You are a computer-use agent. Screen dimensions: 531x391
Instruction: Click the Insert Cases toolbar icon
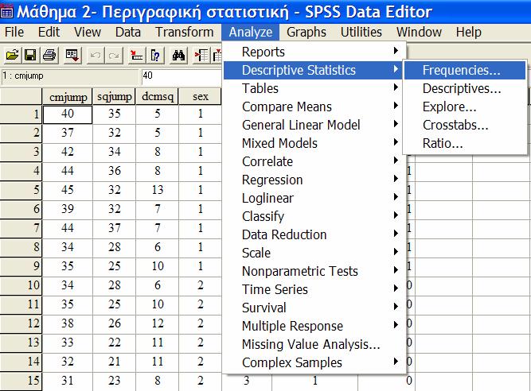pyautogui.click(x=201, y=55)
